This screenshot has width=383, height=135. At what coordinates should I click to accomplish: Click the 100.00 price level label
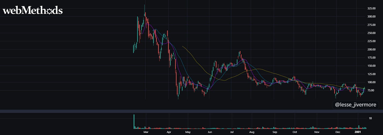[371, 82]
